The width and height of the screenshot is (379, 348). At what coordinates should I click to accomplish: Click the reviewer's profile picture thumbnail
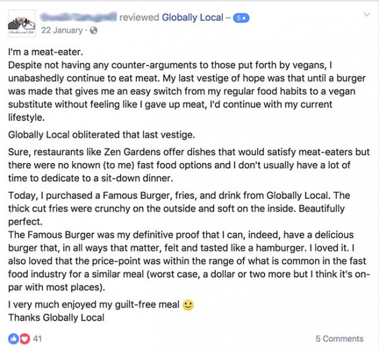[21, 23]
